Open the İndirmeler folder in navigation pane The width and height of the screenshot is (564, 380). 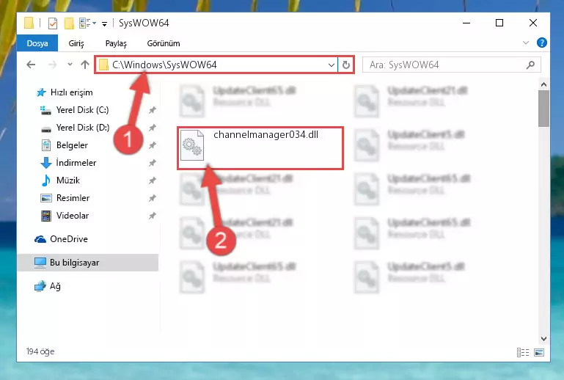click(76, 163)
